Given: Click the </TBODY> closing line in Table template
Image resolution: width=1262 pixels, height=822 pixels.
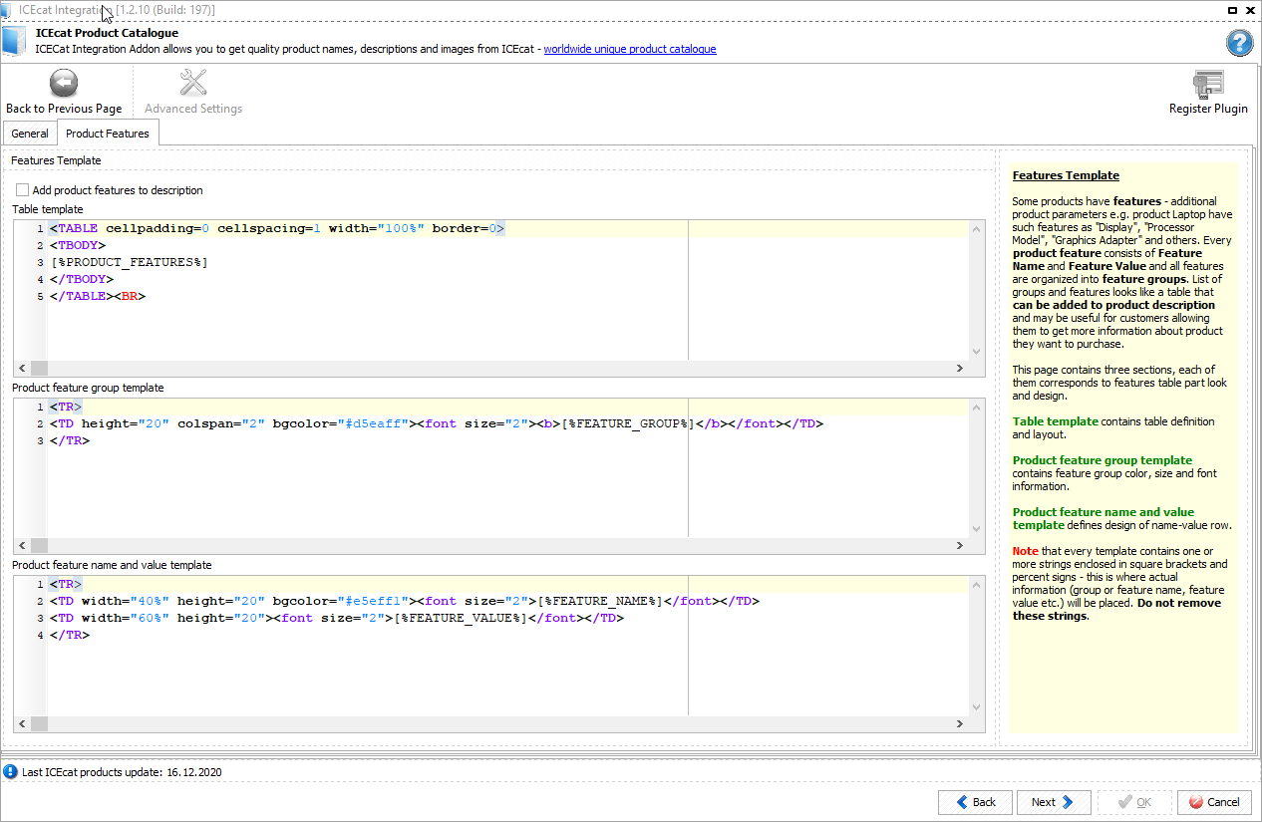Looking at the screenshot, I should tap(82, 279).
